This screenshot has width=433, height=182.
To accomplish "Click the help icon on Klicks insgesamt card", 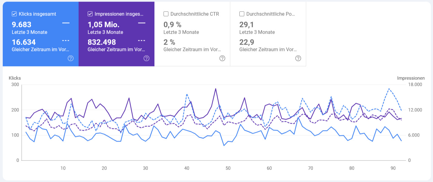I will coord(70,58).
